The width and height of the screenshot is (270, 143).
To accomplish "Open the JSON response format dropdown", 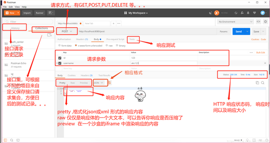I will [x=98, y=83].
